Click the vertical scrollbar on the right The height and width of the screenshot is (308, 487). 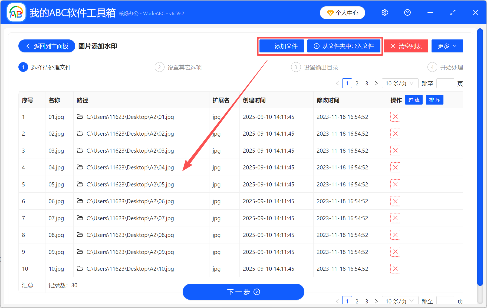click(x=480, y=157)
